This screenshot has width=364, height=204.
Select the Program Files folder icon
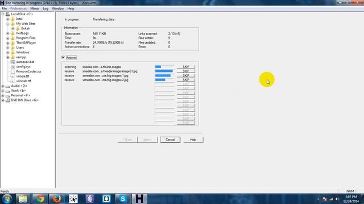[13, 38]
